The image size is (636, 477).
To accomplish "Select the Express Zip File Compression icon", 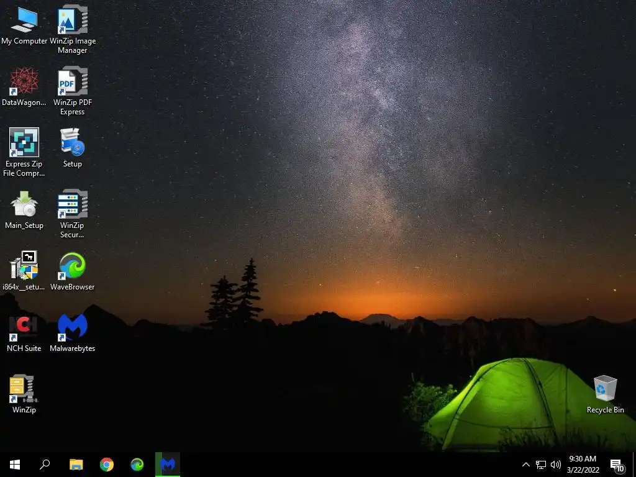I will pyautogui.click(x=24, y=152).
